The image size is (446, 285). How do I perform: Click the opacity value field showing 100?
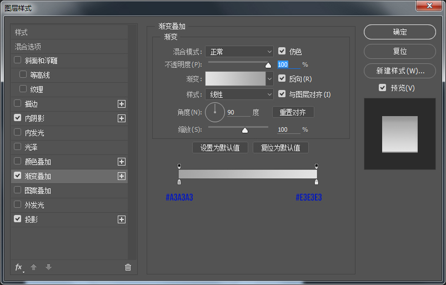click(288, 64)
